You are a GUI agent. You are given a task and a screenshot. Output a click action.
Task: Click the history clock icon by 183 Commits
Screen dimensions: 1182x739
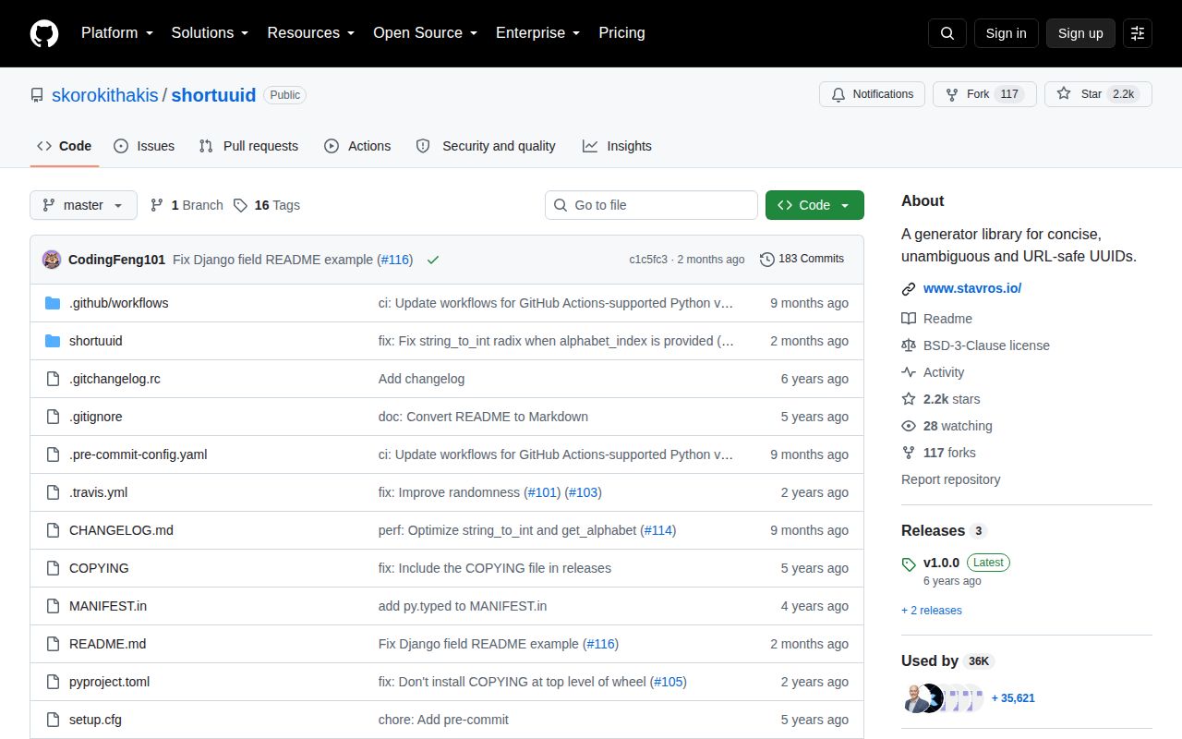pos(767,260)
